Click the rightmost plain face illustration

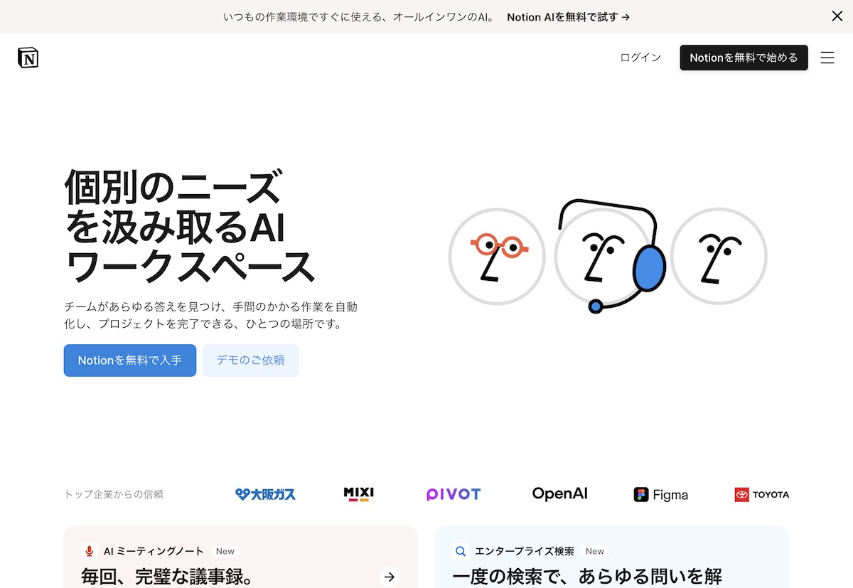719,256
